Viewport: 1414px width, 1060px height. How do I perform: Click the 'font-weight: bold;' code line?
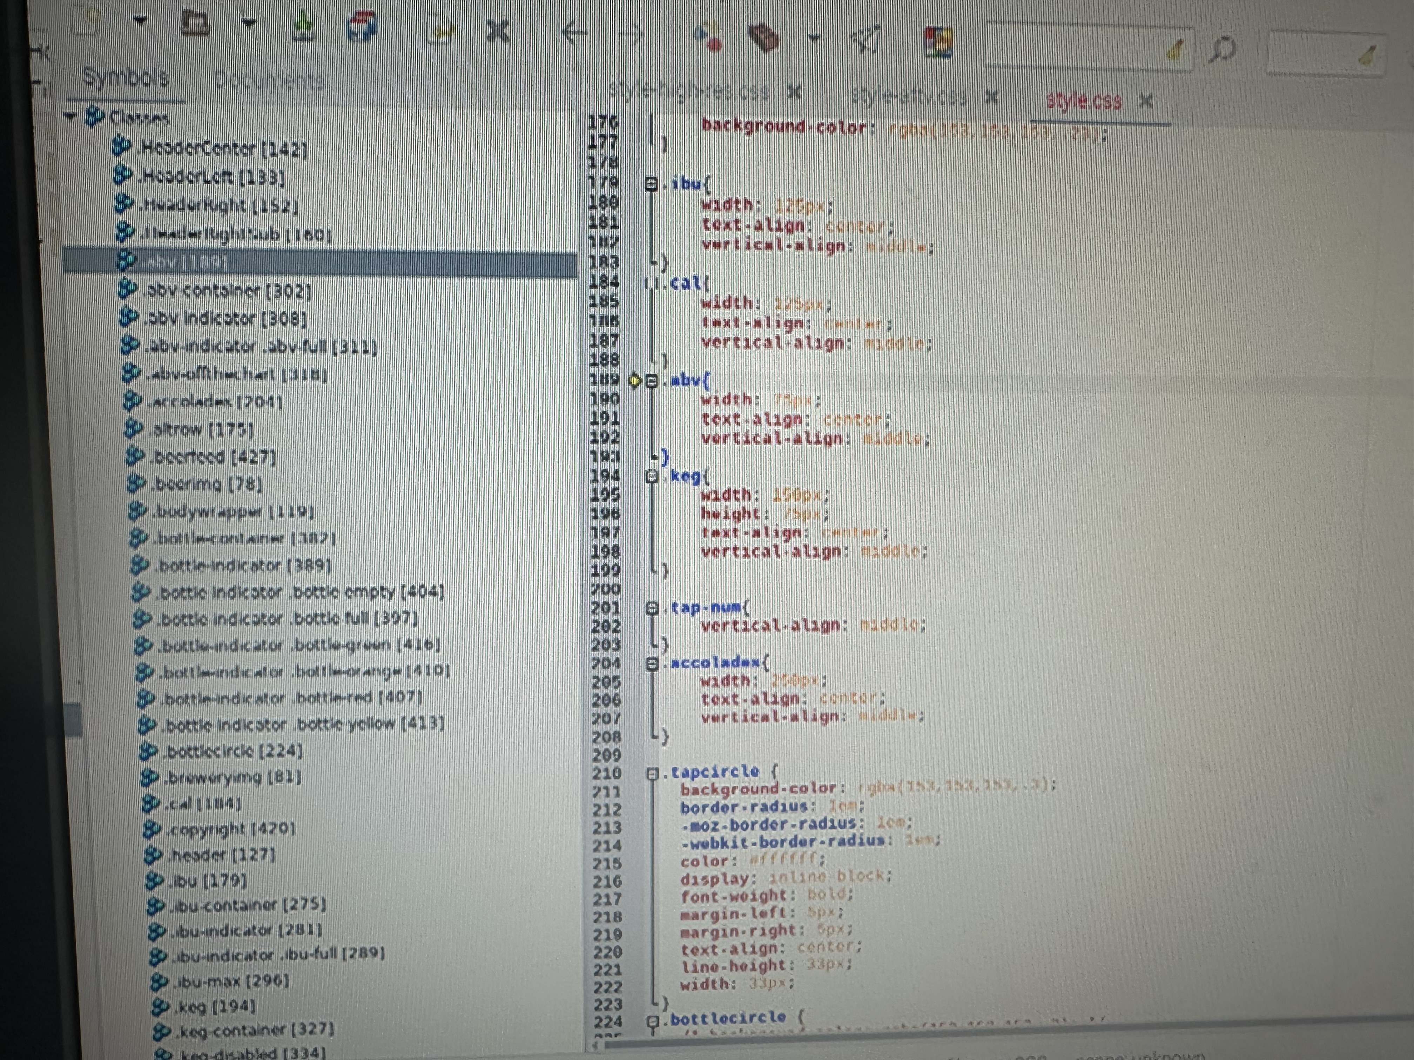[x=767, y=895]
